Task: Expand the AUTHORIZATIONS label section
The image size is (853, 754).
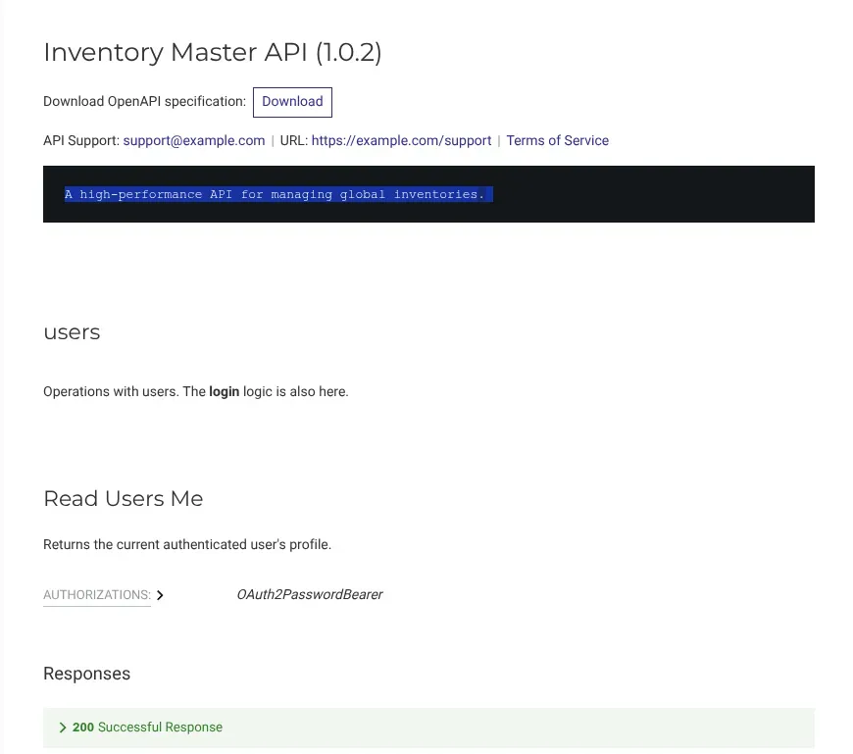Action: point(97,594)
